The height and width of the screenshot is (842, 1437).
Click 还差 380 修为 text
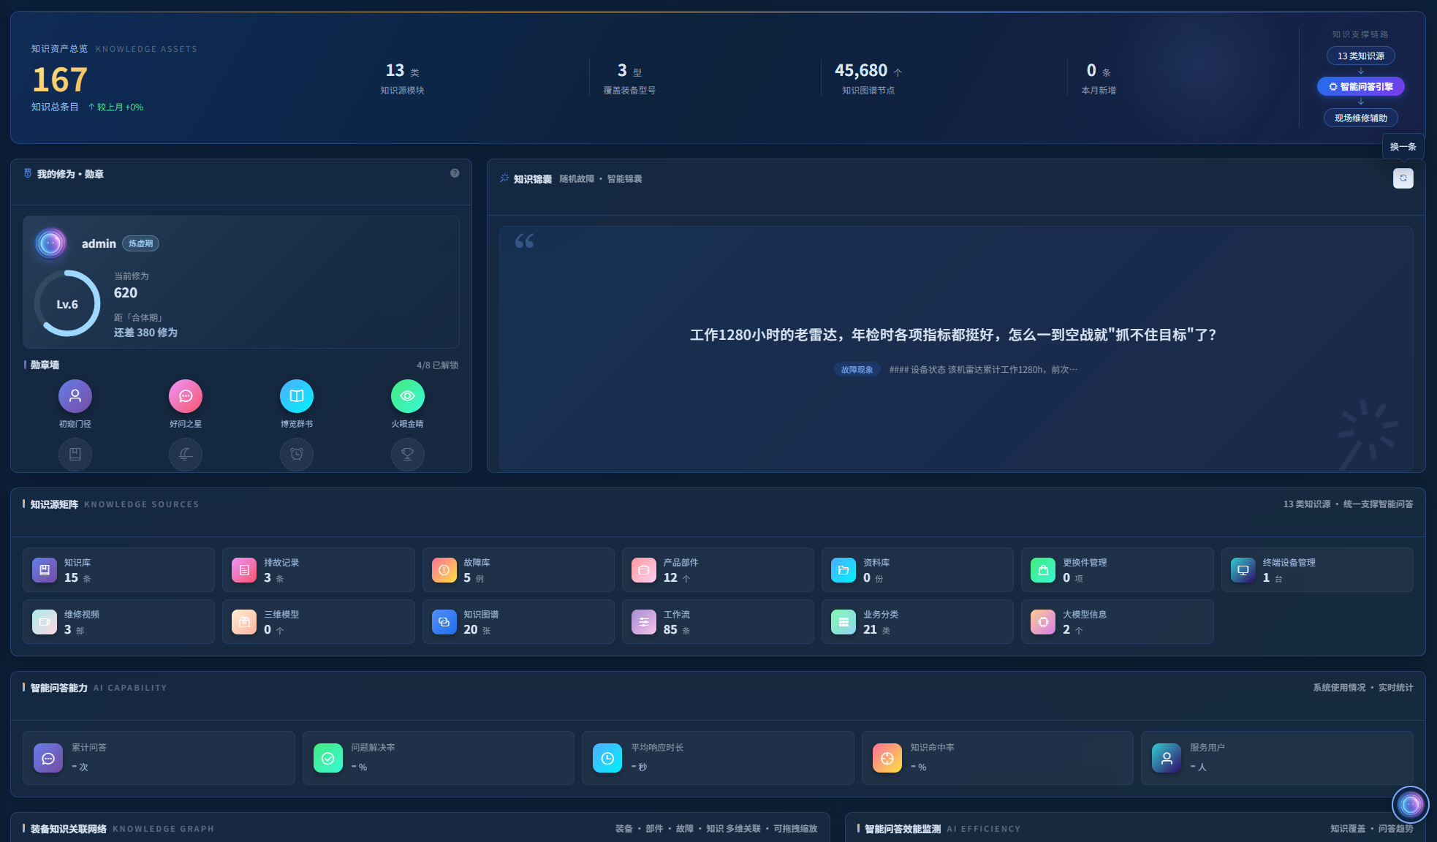tap(145, 333)
